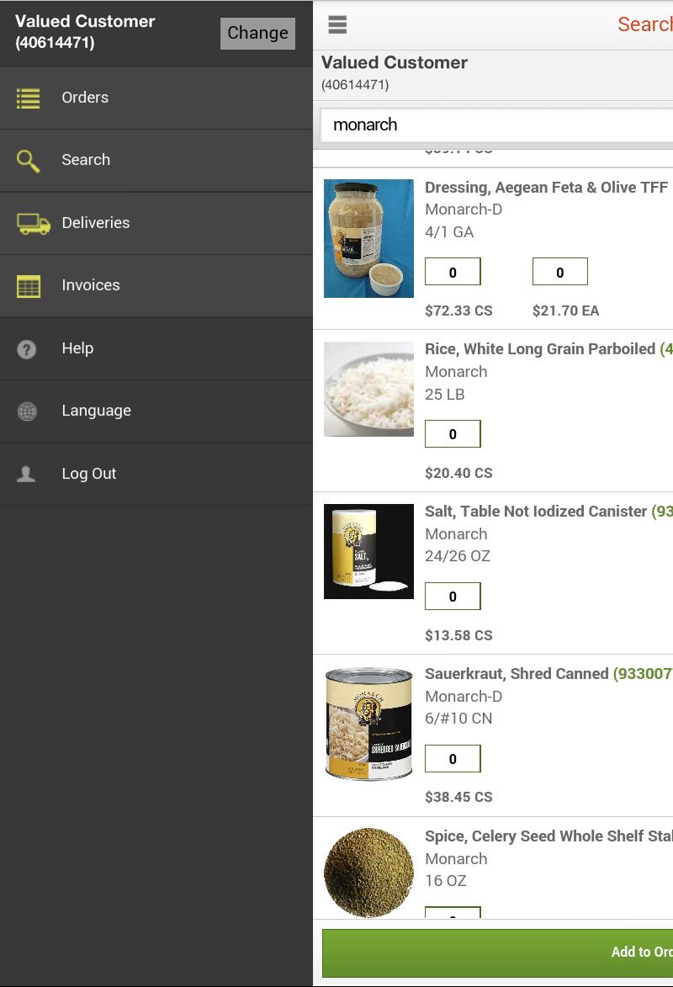Image resolution: width=673 pixels, height=987 pixels.
Task: Click the 4/1 GA pack size text
Action: pyautogui.click(x=449, y=232)
